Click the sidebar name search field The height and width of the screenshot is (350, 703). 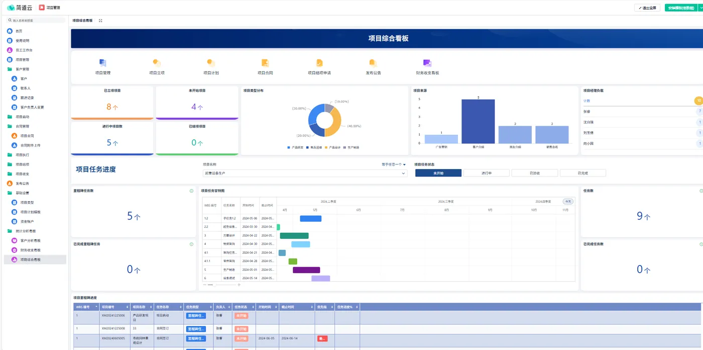pos(35,21)
